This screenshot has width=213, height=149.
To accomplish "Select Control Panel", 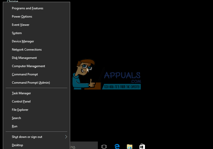I will [21, 101].
